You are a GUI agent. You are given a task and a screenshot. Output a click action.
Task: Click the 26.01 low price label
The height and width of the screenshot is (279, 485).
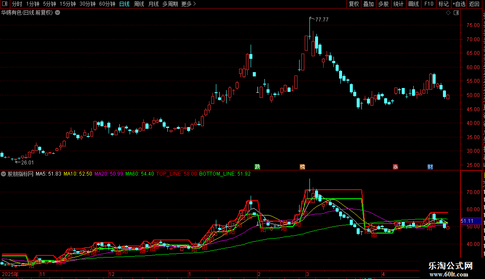coord(27,162)
